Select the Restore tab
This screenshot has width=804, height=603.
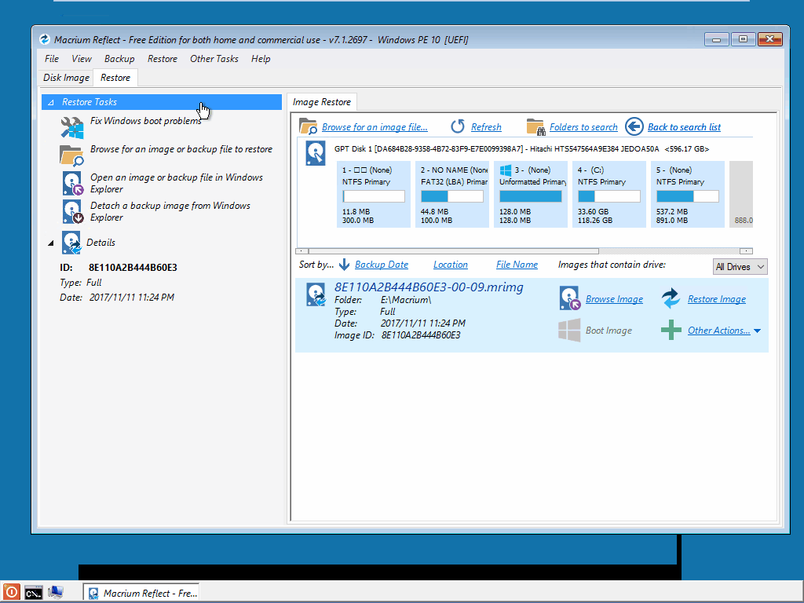coord(115,78)
